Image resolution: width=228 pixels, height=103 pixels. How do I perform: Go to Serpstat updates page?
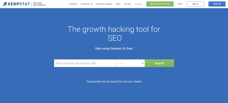tap(104, 4)
